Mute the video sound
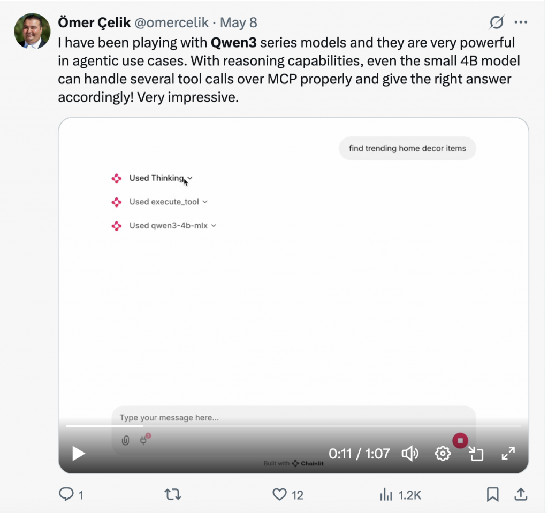 410,454
